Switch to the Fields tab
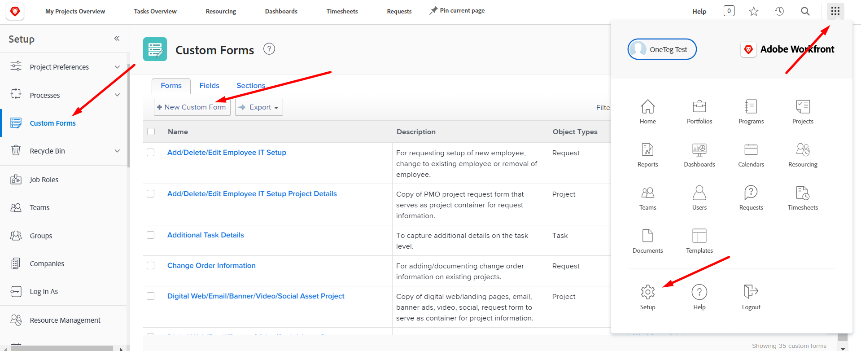This screenshot has height=351, width=861. 209,85
